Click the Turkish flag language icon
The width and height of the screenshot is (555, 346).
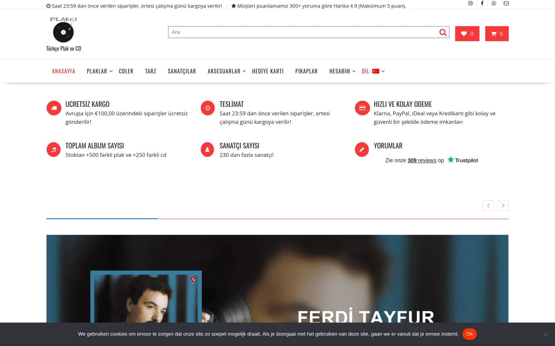(376, 71)
